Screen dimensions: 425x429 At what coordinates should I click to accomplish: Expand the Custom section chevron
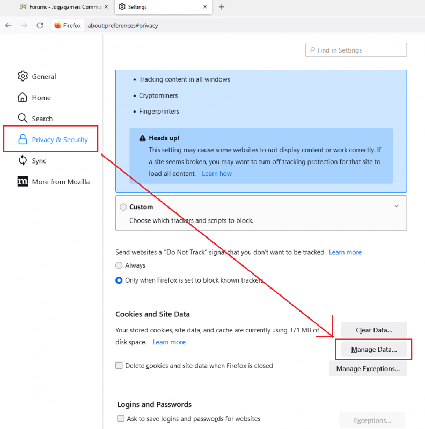pyautogui.click(x=396, y=206)
